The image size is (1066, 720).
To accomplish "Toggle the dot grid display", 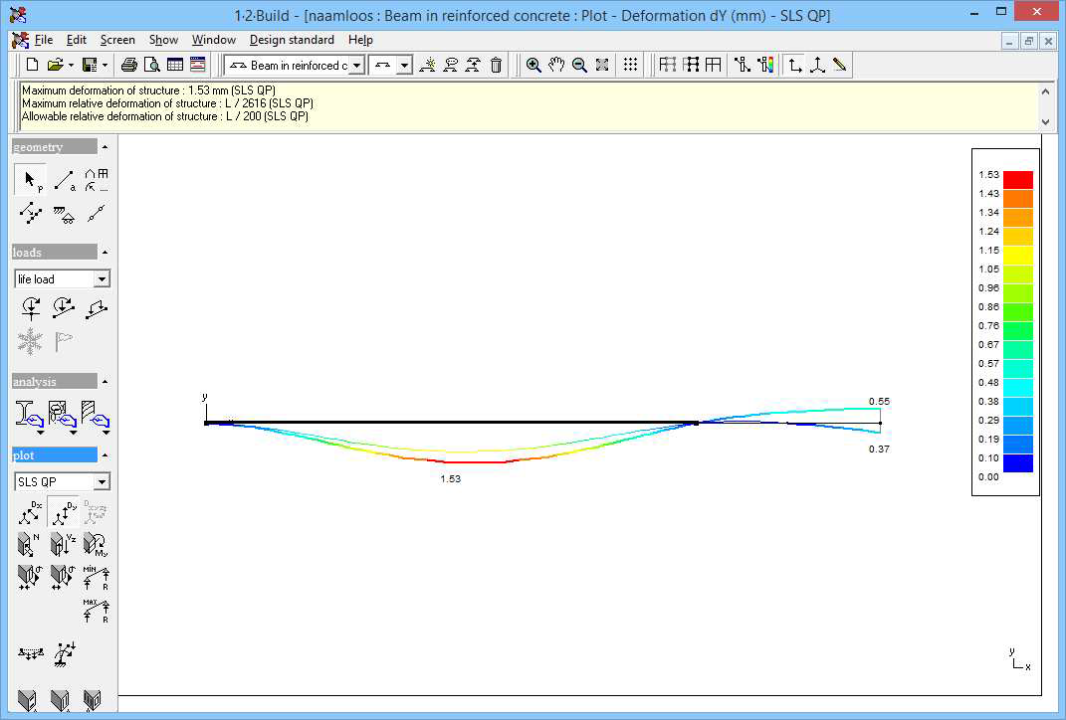I will click(x=630, y=66).
